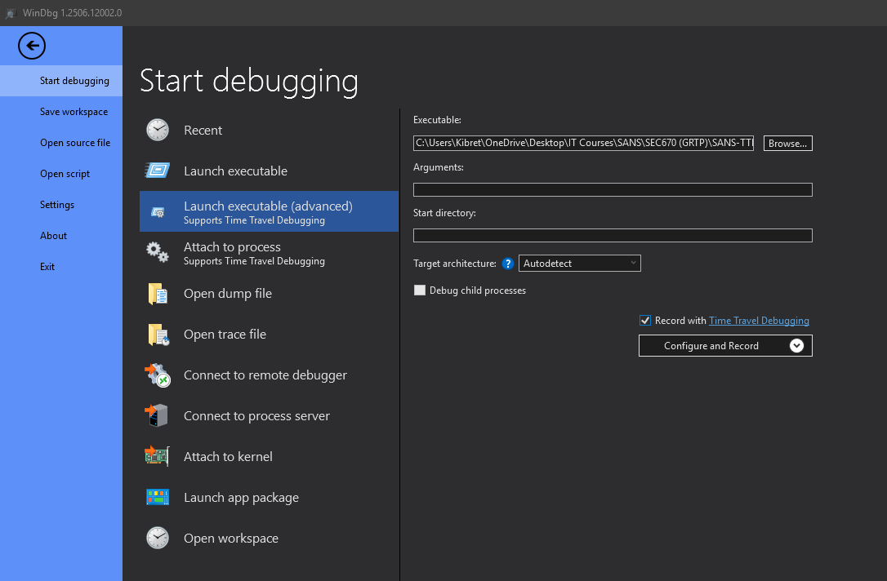
Task: Choose Open script from the sidebar
Action: click(x=65, y=174)
